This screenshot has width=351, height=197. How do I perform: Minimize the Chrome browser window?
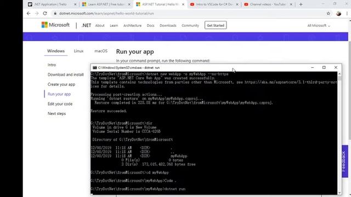coord(323,4)
